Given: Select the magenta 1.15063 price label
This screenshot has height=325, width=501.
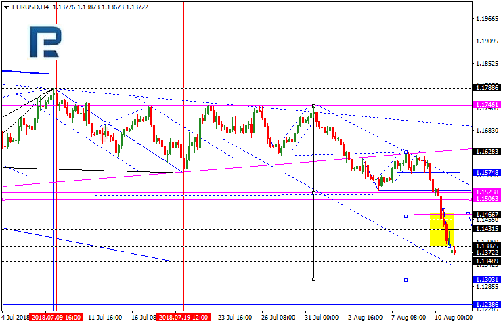Looking at the screenshot, I should coord(487,199).
